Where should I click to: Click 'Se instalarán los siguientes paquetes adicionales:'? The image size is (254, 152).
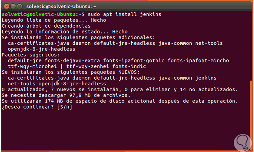tap(78, 38)
